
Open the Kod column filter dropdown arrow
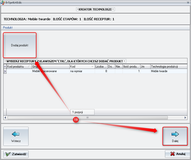[x=92, y=67]
